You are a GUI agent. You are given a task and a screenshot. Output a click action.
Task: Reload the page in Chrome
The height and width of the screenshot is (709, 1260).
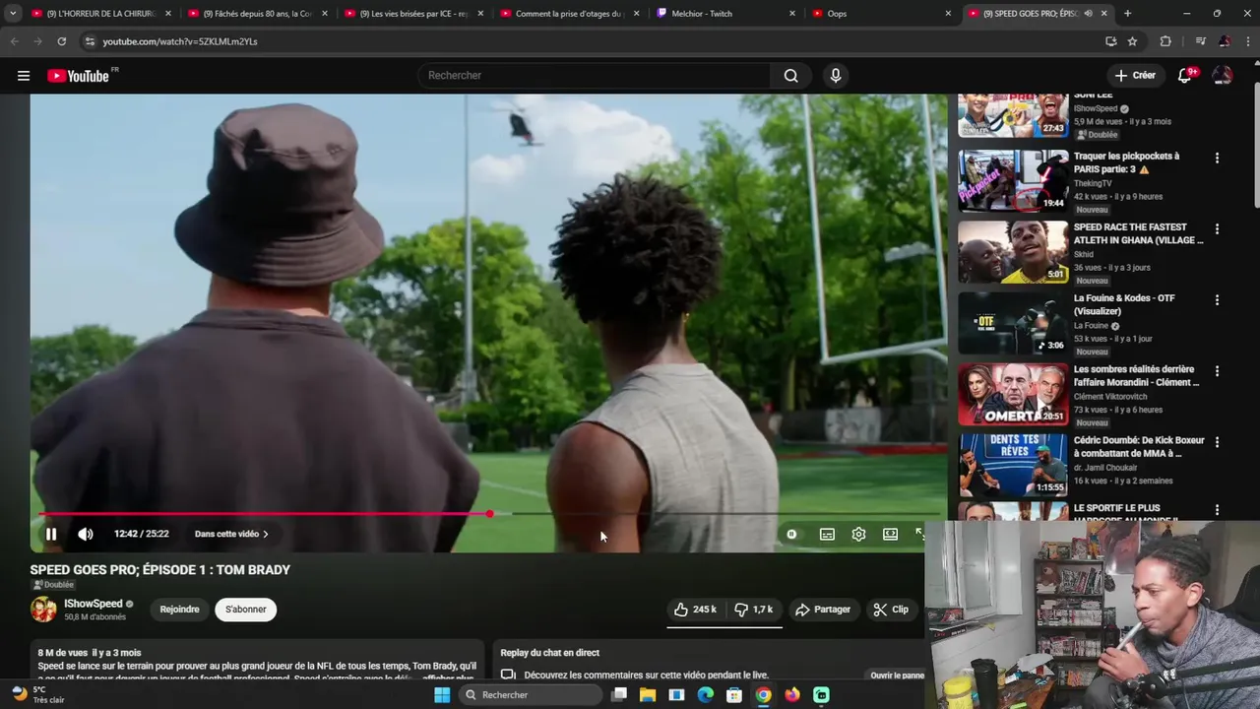tap(62, 41)
